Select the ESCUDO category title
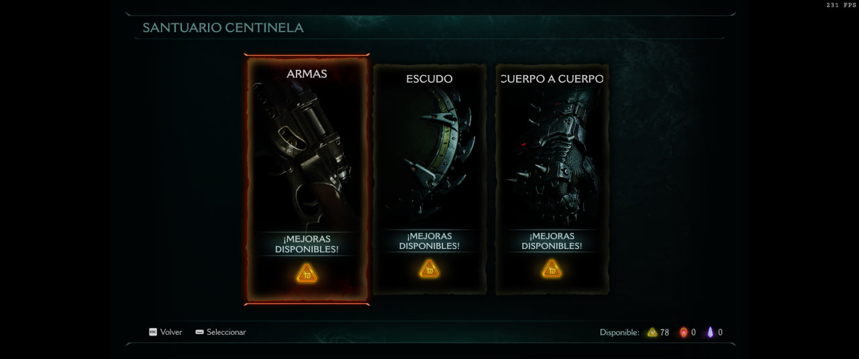The image size is (859, 359). [429, 79]
